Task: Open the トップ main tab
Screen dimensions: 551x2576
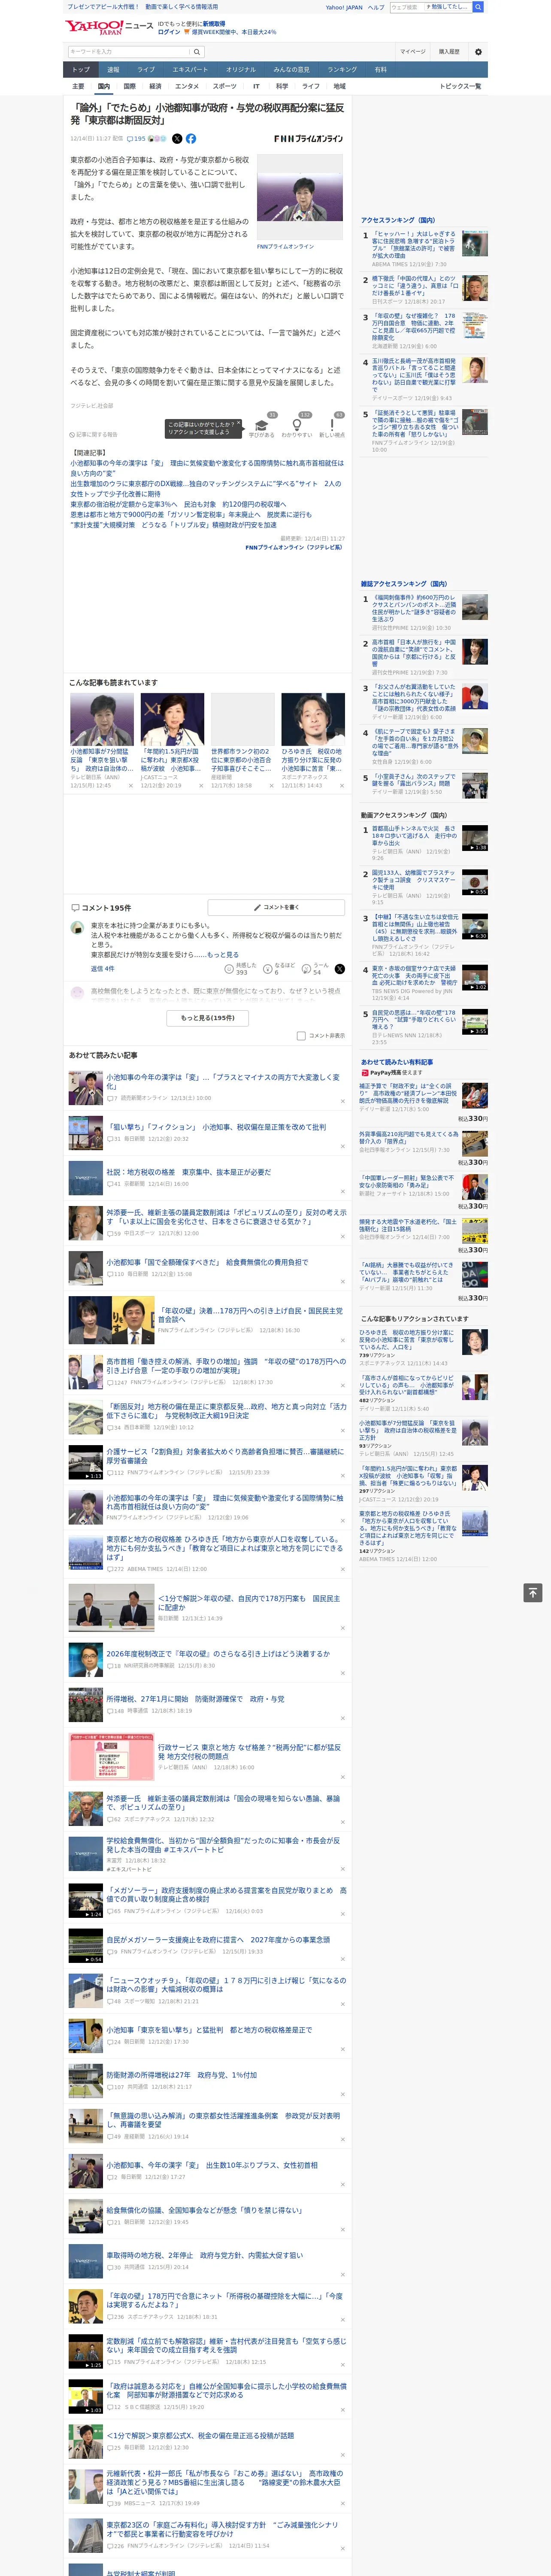Action: (x=81, y=70)
